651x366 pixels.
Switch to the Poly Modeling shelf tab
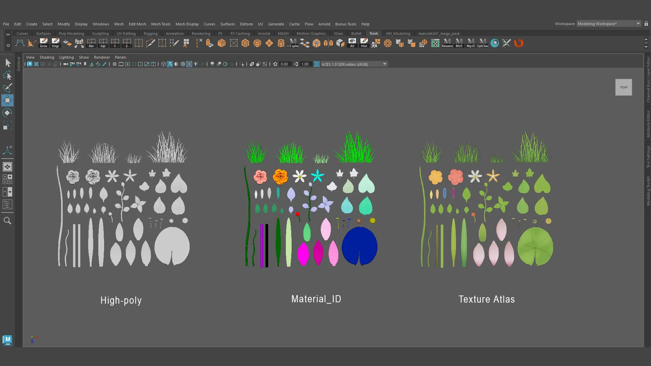(x=72, y=34)
